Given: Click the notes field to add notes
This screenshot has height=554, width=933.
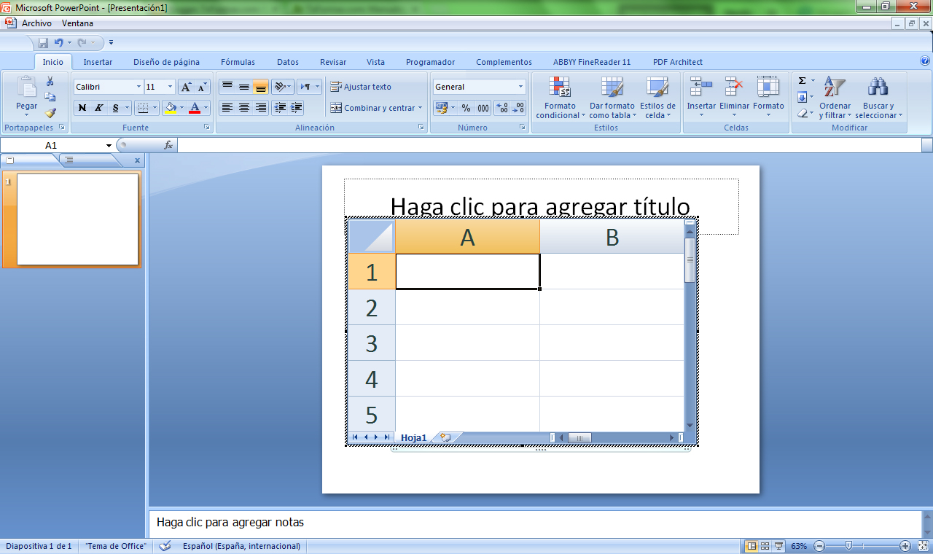Looking at the screenshot, I should pos(536,523).
